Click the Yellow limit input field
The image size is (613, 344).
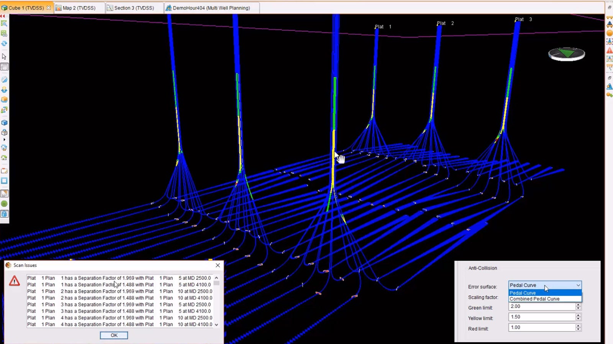point(542,317)
